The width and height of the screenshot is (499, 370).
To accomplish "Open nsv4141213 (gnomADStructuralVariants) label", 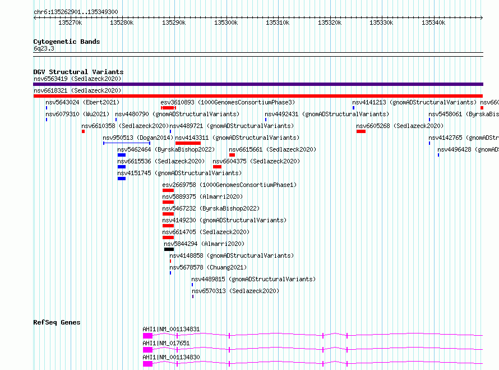I will click(x=414, y=102).
